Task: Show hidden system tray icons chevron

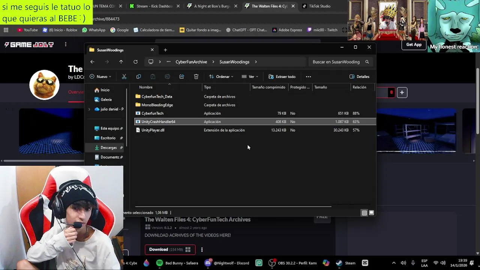Action: (393, 263)
